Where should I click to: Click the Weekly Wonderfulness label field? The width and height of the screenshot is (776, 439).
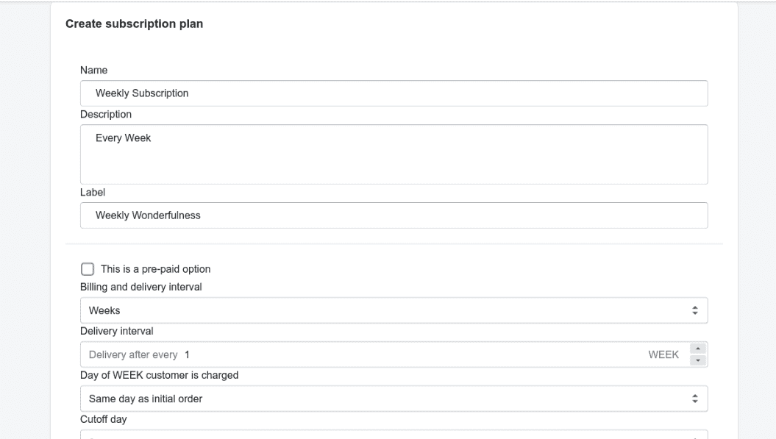[394, 215]
